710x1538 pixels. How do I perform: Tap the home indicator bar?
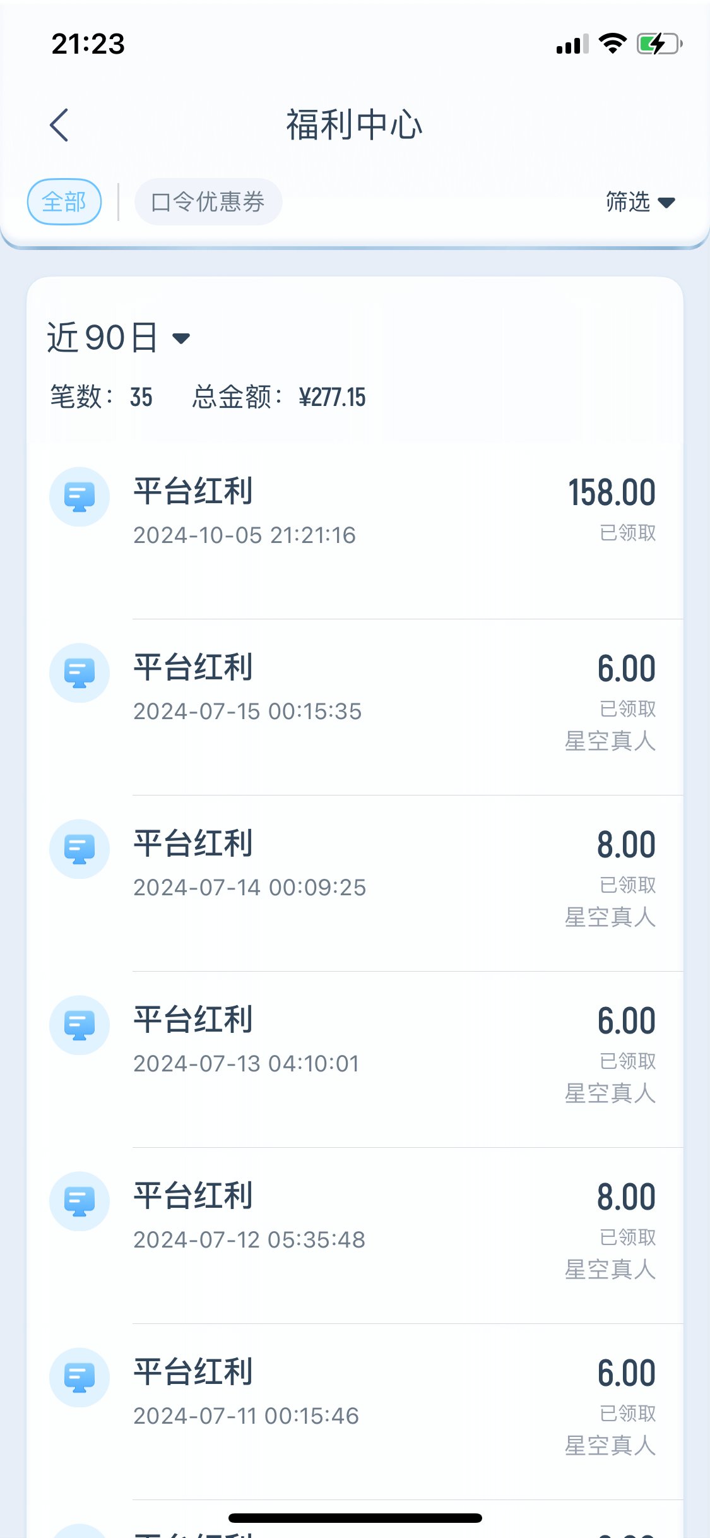(x=355, y=1518)
